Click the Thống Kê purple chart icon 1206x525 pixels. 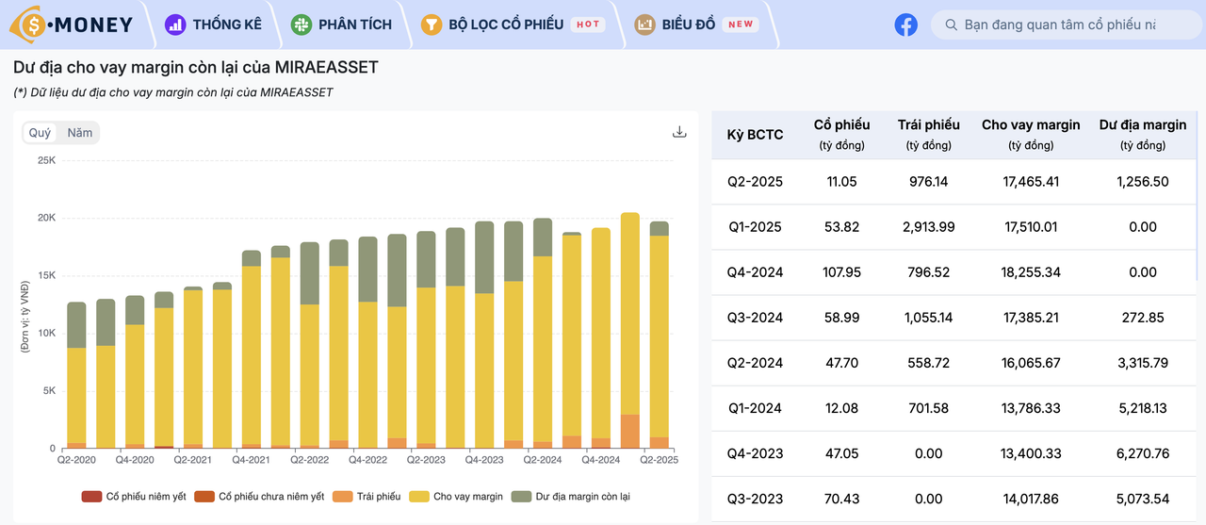pyautogui.click(x=175, y=25)
